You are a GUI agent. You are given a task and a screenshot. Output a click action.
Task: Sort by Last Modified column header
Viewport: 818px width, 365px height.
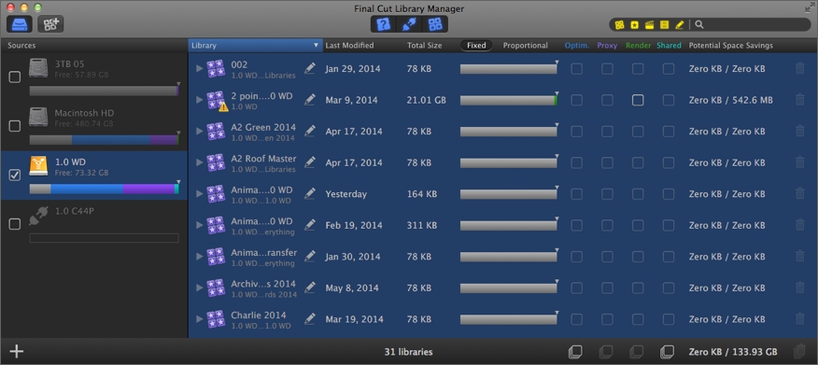(349, 46)
